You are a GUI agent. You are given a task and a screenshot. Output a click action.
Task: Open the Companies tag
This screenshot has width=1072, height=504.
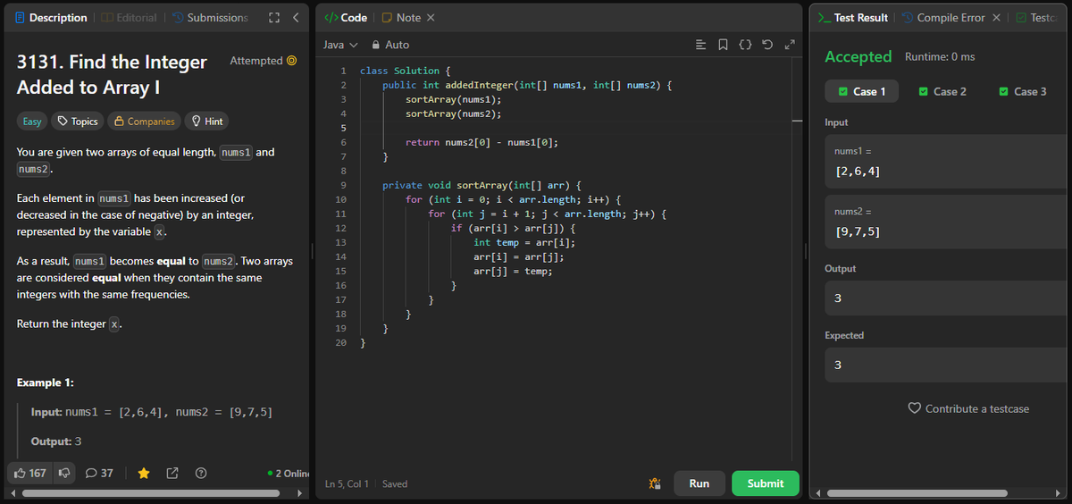144,121
